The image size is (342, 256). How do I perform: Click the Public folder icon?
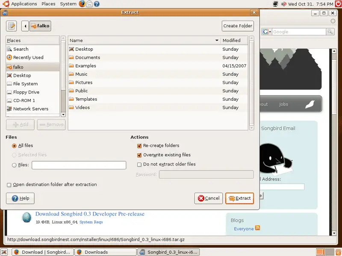pos(71,90)
